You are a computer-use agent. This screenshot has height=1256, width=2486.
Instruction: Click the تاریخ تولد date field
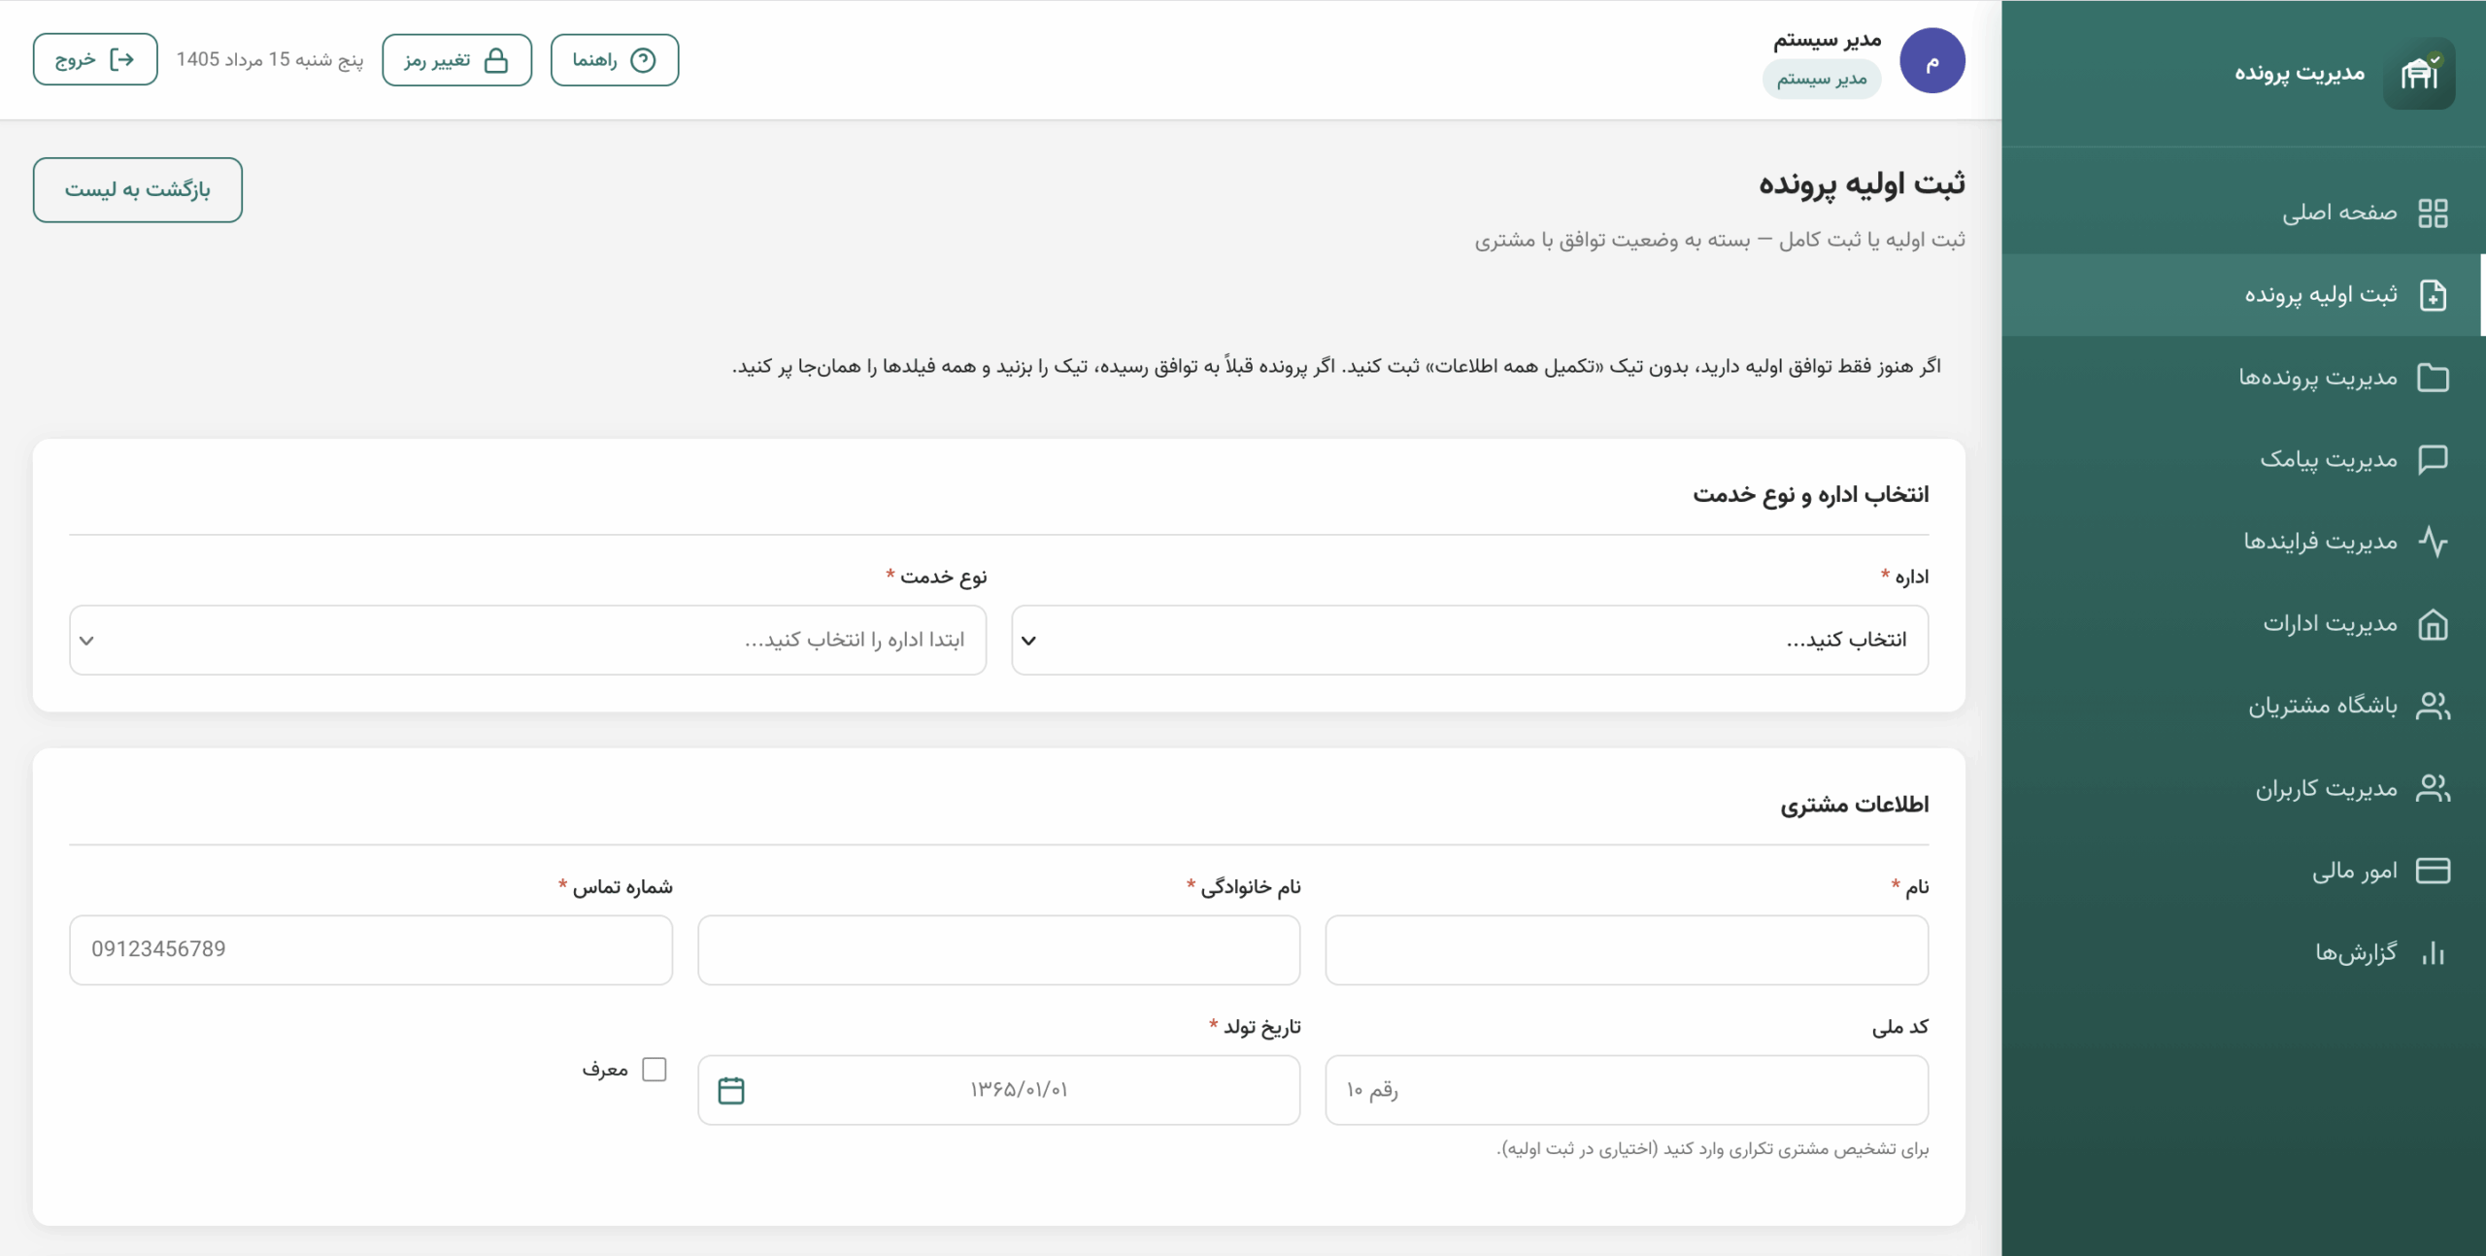[998, 1090]
